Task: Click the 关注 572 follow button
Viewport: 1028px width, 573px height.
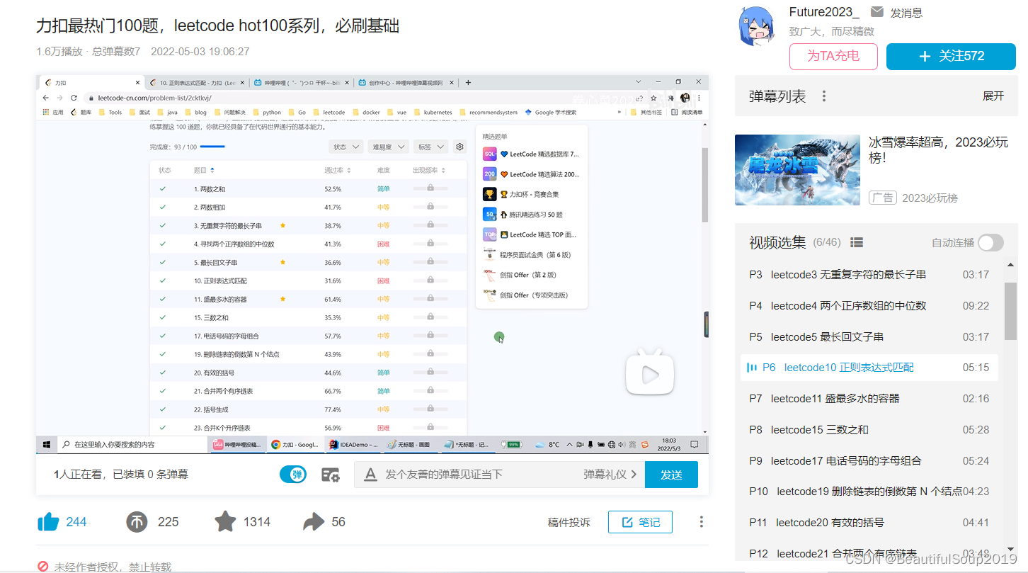Action: pos(951,57)
